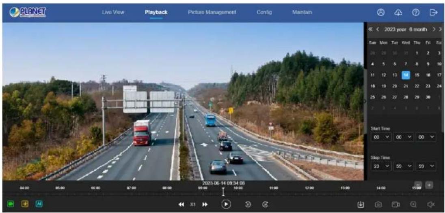This screenshot has width=445, height=213.
Task: Select June 1 in calendar
Action: (417, 53)
